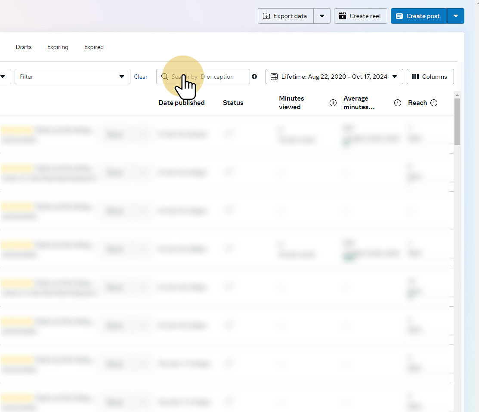Sort by Date published column header

(182, 103)
